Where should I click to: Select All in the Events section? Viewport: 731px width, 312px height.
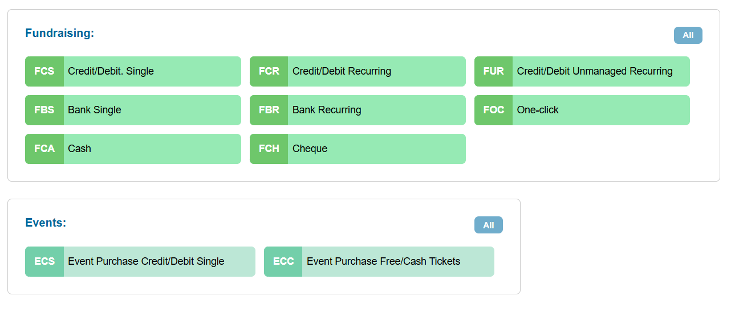coord(488,225)
